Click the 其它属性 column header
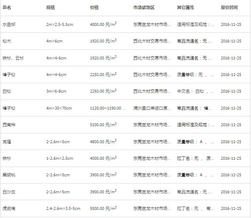The width and height of the screenshot is (251, 218). pos(185,8)
